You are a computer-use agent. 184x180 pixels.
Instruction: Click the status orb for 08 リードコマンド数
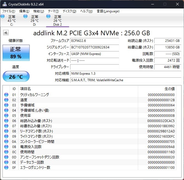tap(6, 131)
